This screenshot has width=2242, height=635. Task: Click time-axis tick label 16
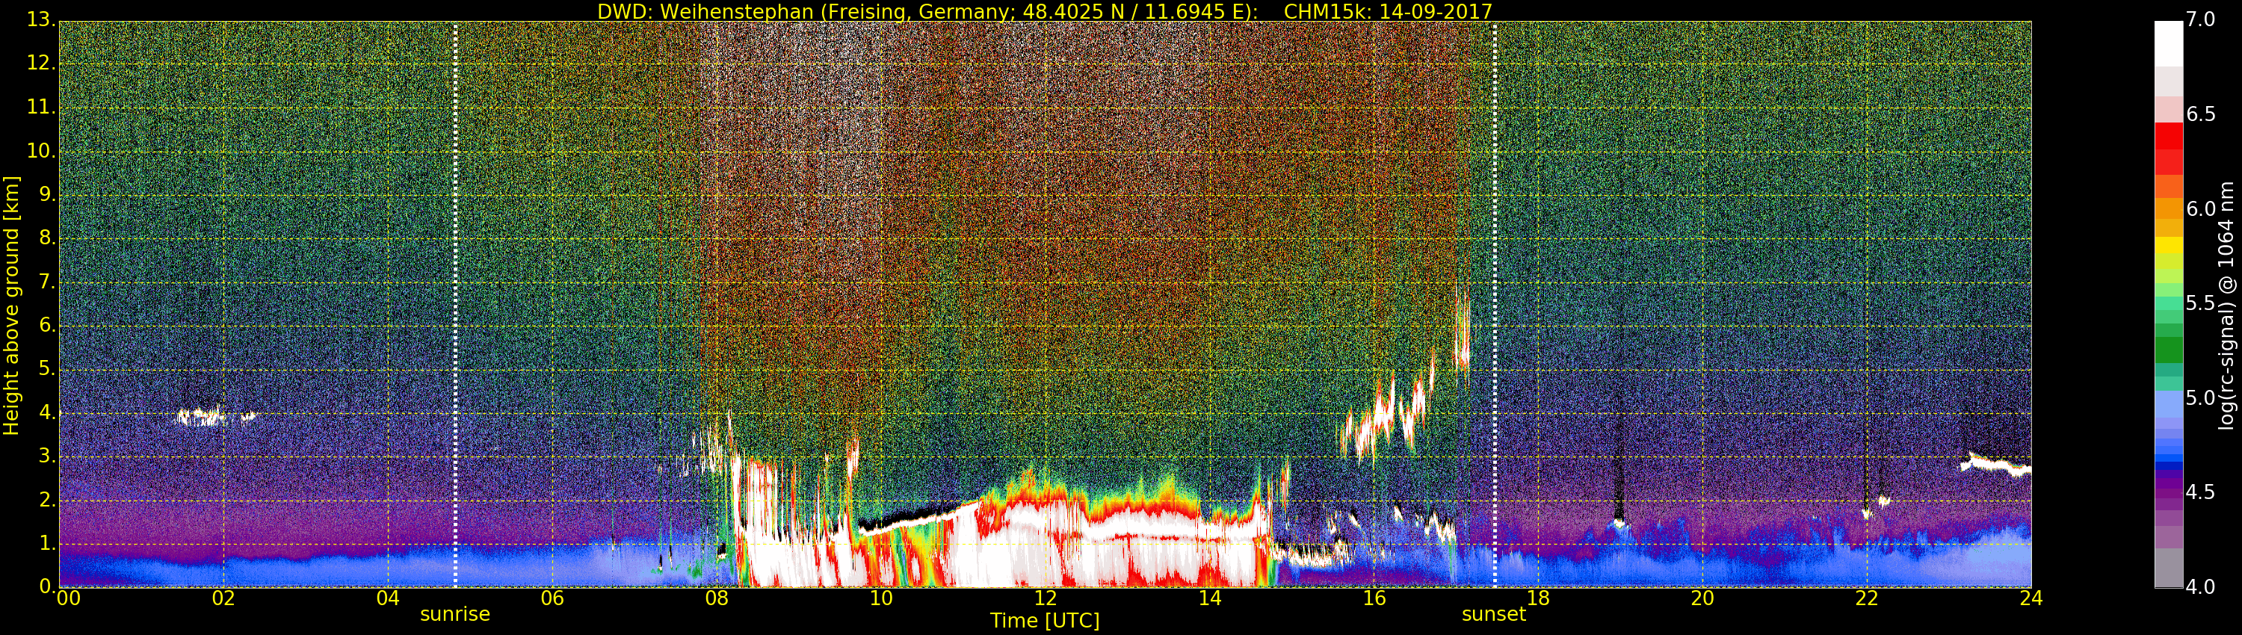tap(1374, 598)
